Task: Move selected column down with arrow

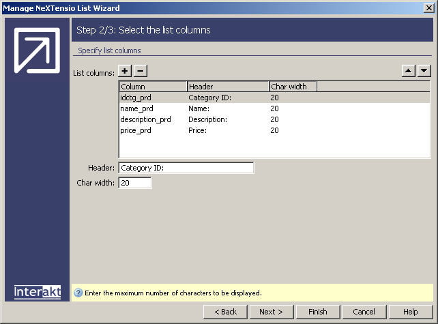Action: (x=424, y=71)
